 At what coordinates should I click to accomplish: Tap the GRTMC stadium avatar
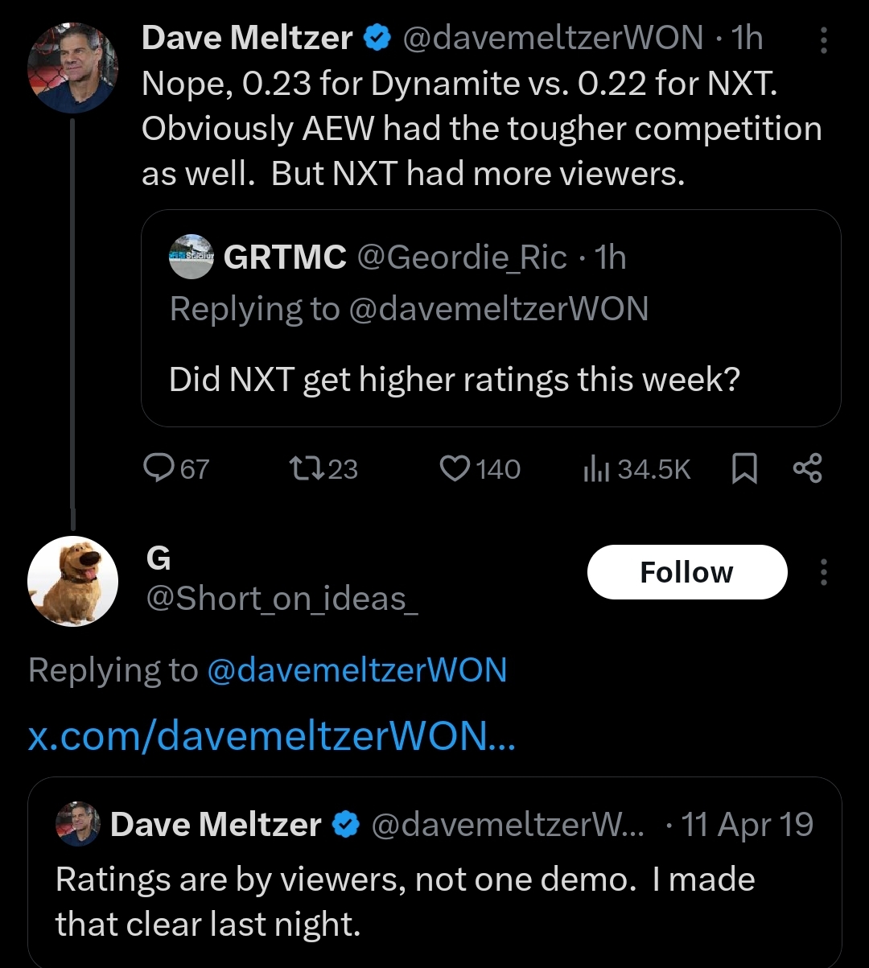point(191,257)
